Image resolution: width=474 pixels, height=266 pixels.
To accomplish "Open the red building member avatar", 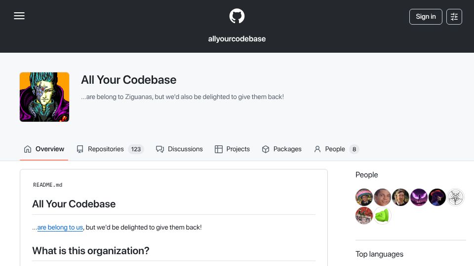I will pos(364,216).
